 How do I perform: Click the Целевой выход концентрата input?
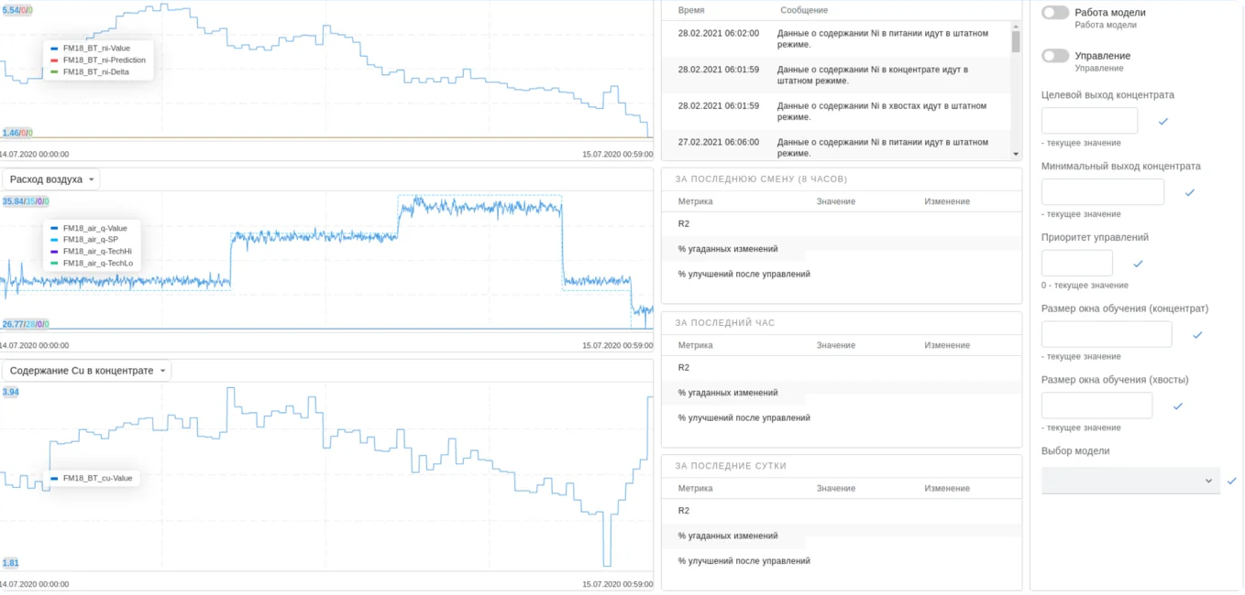coord(1089,121)
